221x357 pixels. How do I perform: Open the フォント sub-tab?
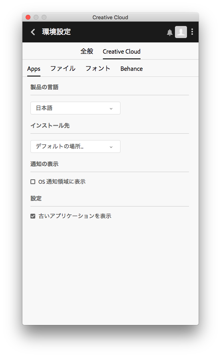click(98, 68)
